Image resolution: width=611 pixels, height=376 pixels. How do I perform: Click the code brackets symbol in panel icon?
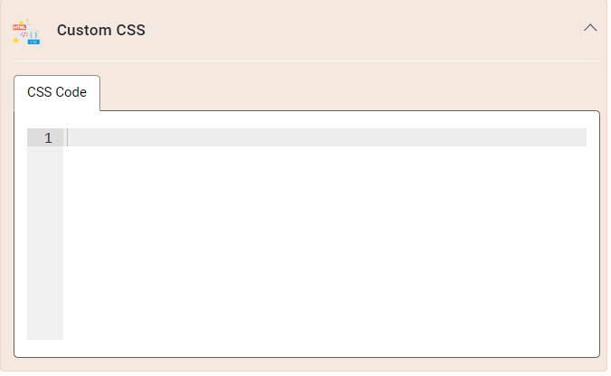pyautogui.click(x=24, y=34)
